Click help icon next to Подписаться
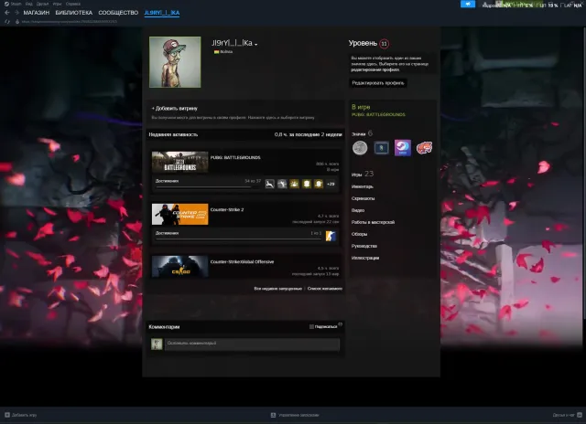This screenshot has width=586, height=424. coord(340,324)
